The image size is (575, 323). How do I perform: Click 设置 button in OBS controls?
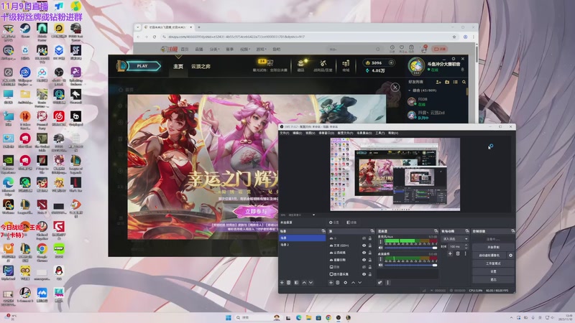click(x=493, y=271)
